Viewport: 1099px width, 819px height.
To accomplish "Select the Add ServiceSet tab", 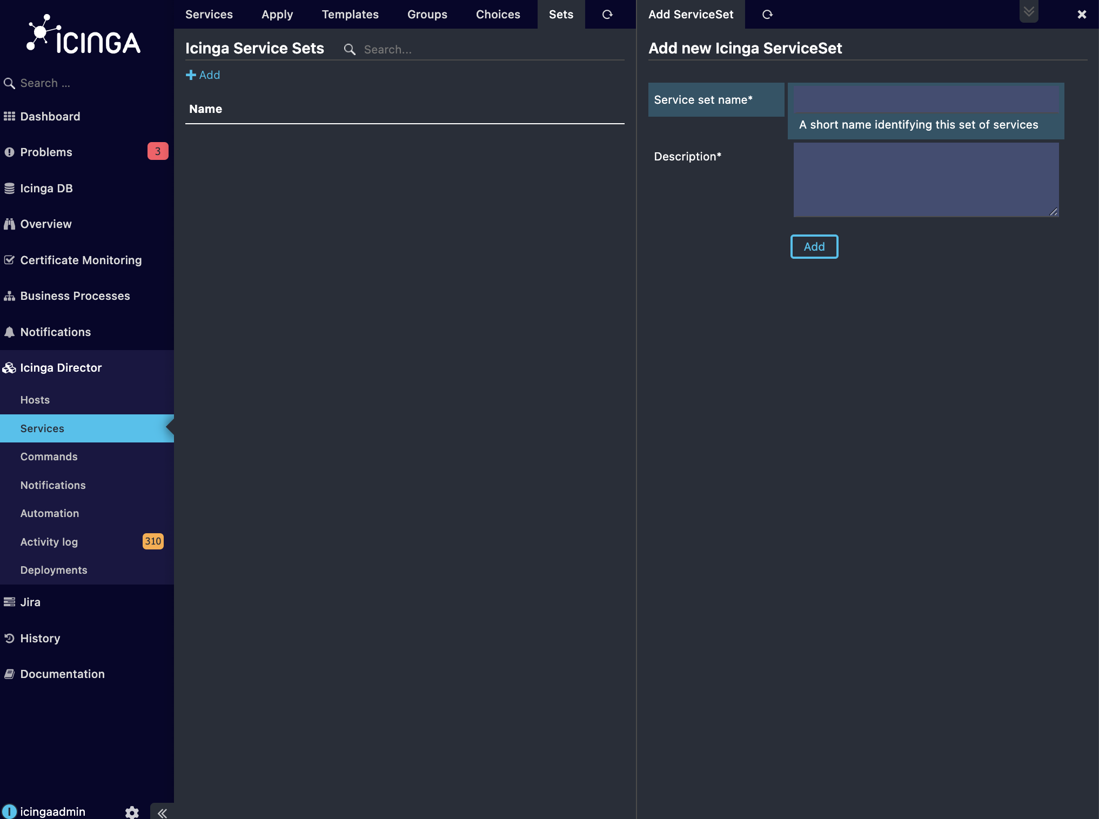I will (691, 15).
